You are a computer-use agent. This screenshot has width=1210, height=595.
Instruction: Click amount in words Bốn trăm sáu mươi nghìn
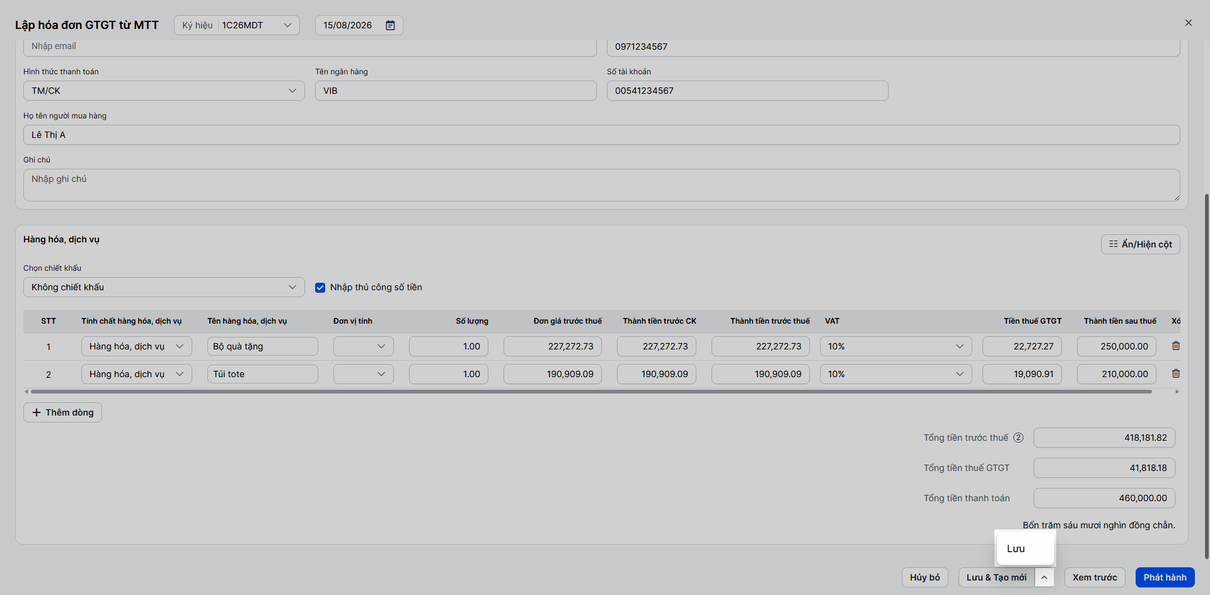coord(1098,525)
